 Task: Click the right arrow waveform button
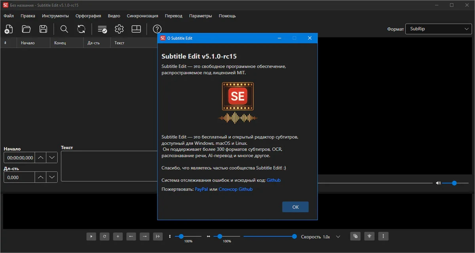pos(145,236)
